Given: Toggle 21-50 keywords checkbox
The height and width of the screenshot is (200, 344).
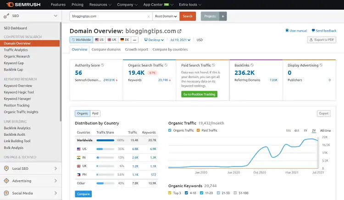Looking at the screenshot, I should 218,193.
